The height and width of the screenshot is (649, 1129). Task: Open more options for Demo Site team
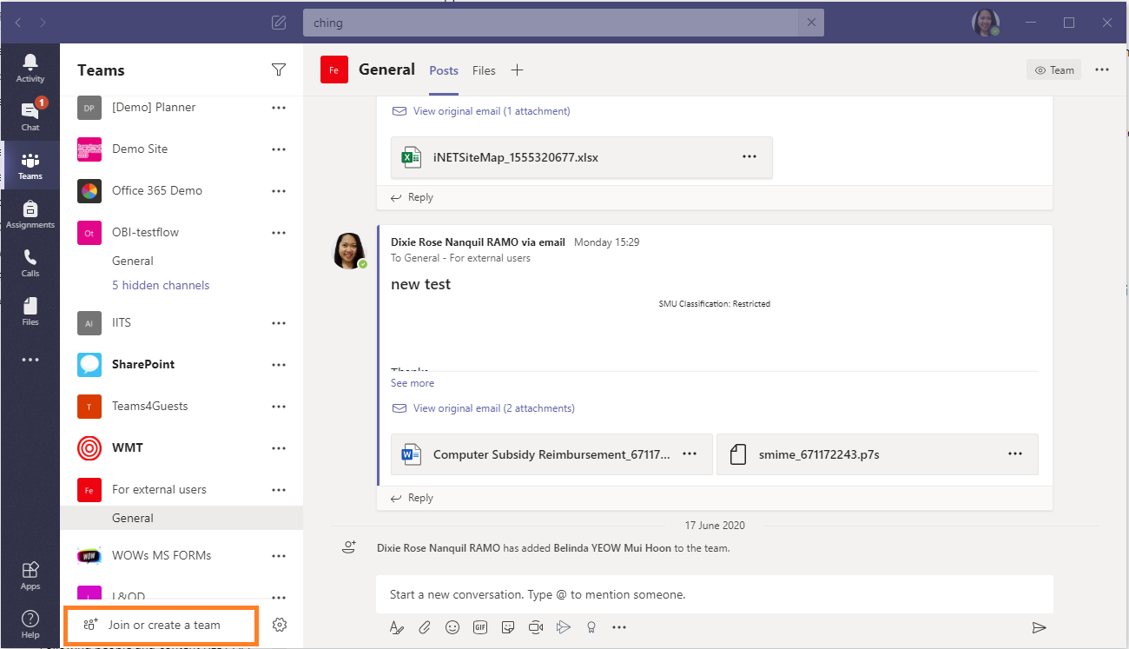(x=279, y=149)
